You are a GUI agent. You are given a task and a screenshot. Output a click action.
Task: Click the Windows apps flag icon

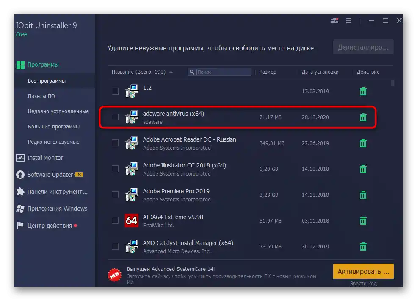coord(20,209)
